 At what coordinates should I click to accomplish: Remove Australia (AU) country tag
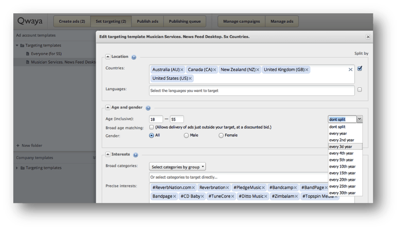coord(182,69)
